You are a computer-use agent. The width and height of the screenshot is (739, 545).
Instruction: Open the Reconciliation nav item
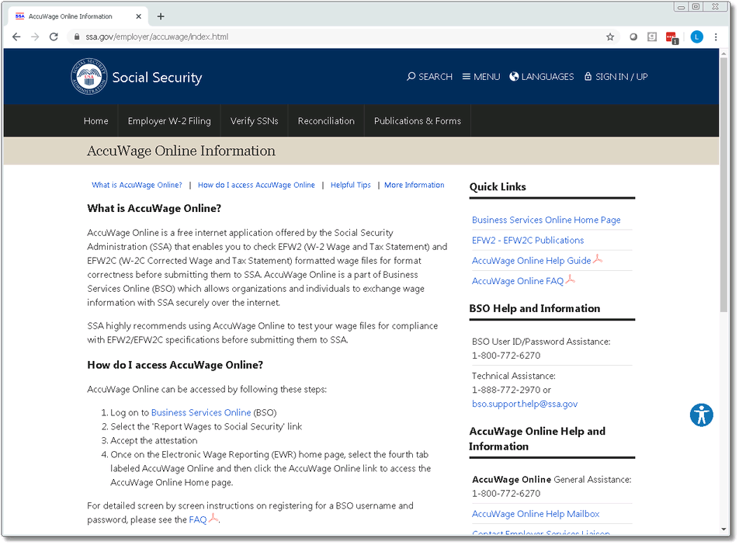pyautogui.click(x=326, y=120)
